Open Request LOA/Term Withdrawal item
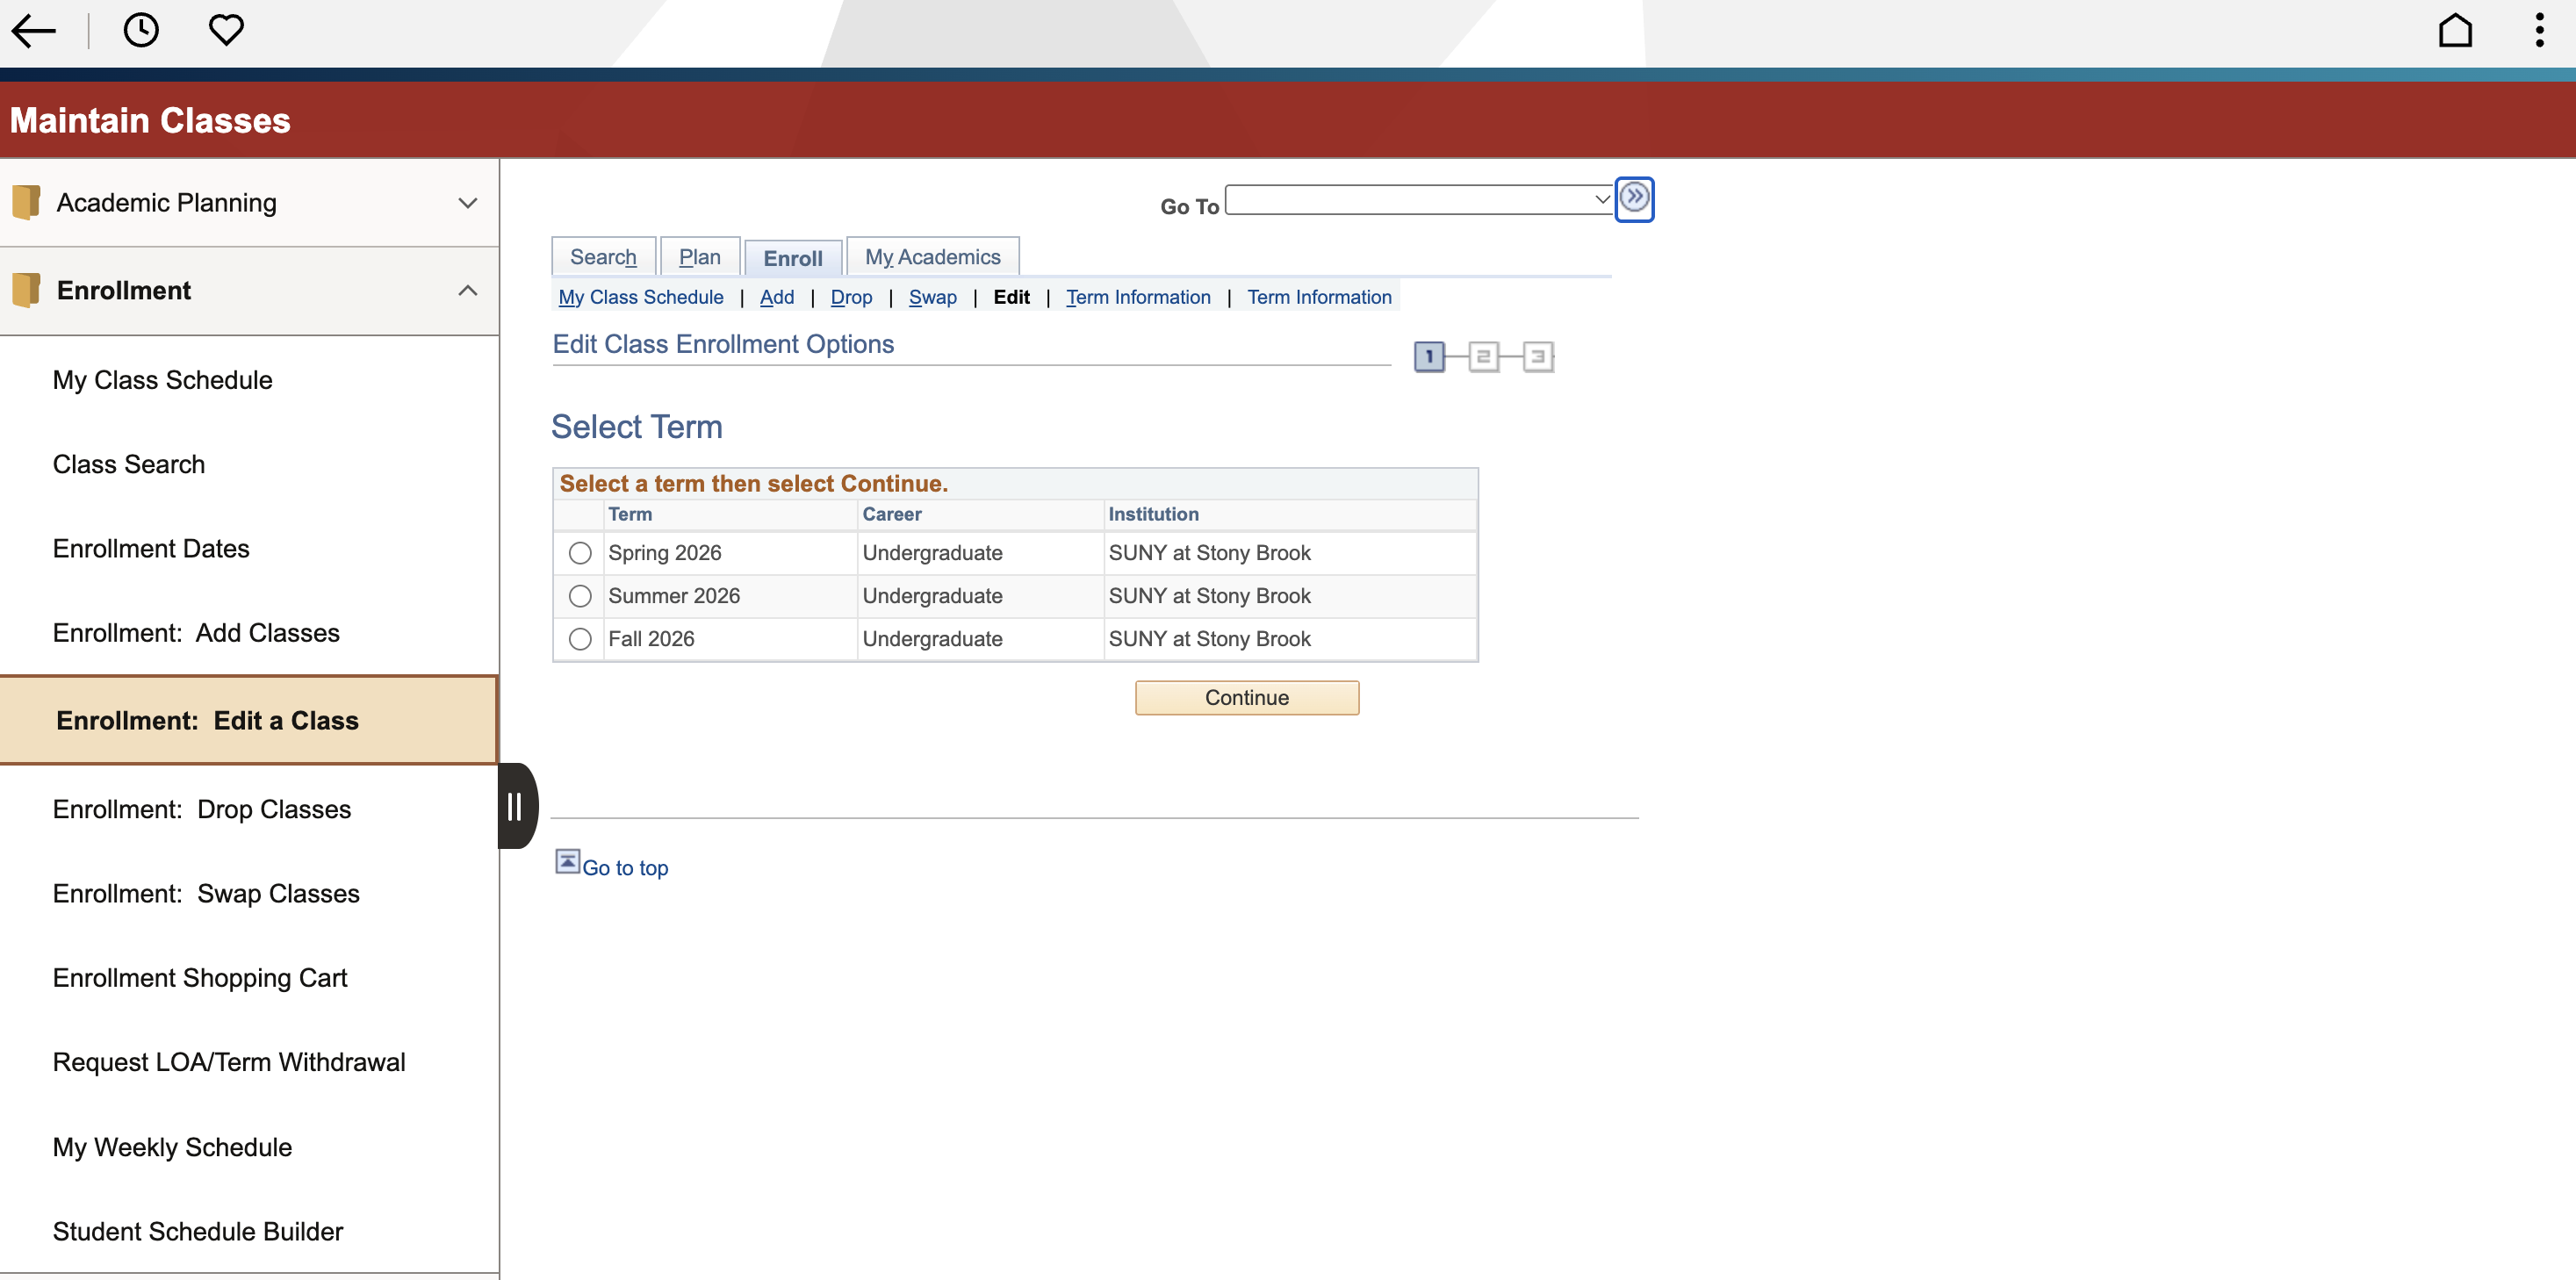The width and height of the screenshot is (2576, 1280). coord(249,1062)
